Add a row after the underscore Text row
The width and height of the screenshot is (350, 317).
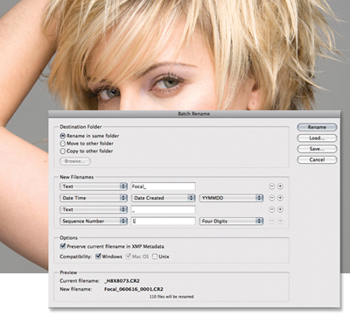coord(280,209)
